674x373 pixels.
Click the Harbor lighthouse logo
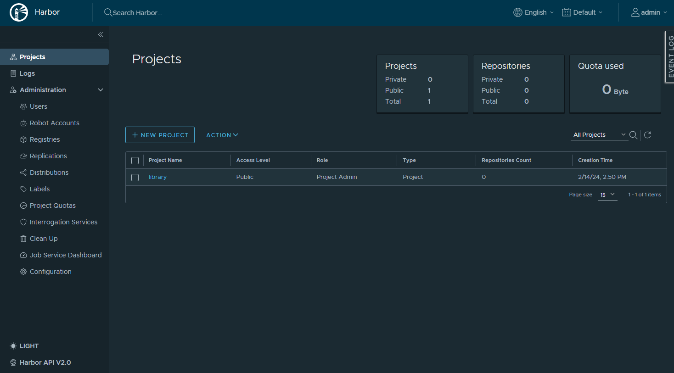click(x=19, y=12)
